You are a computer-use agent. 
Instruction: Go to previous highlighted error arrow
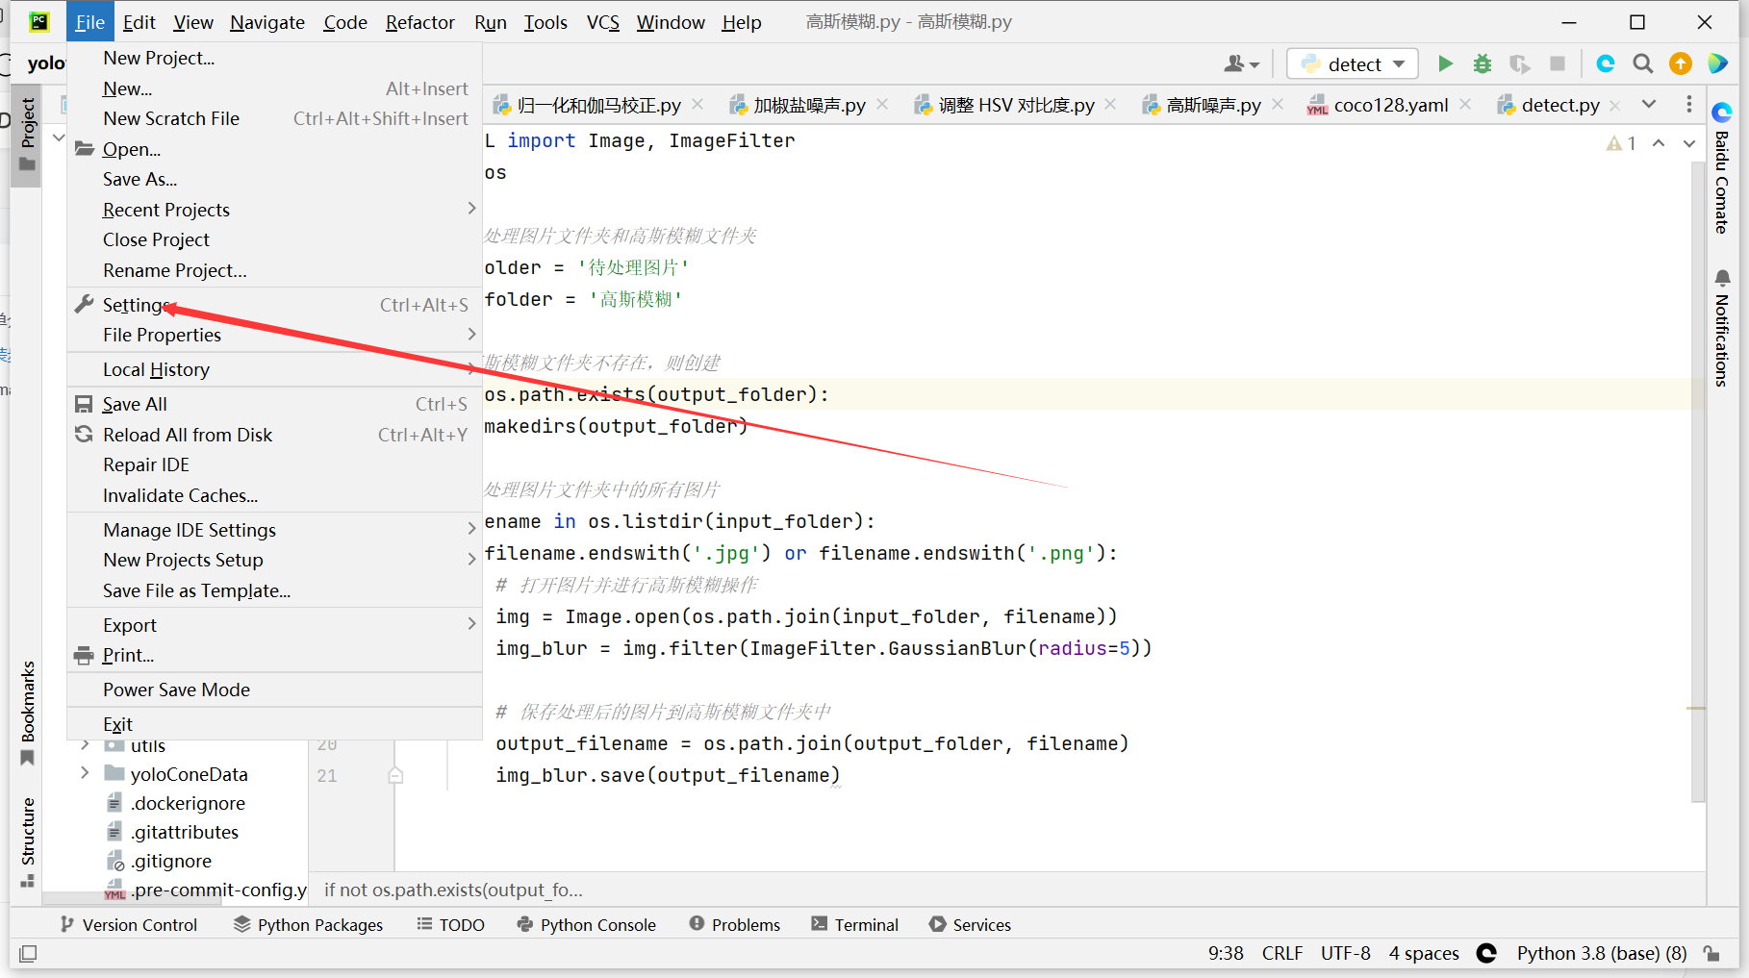1659,143
